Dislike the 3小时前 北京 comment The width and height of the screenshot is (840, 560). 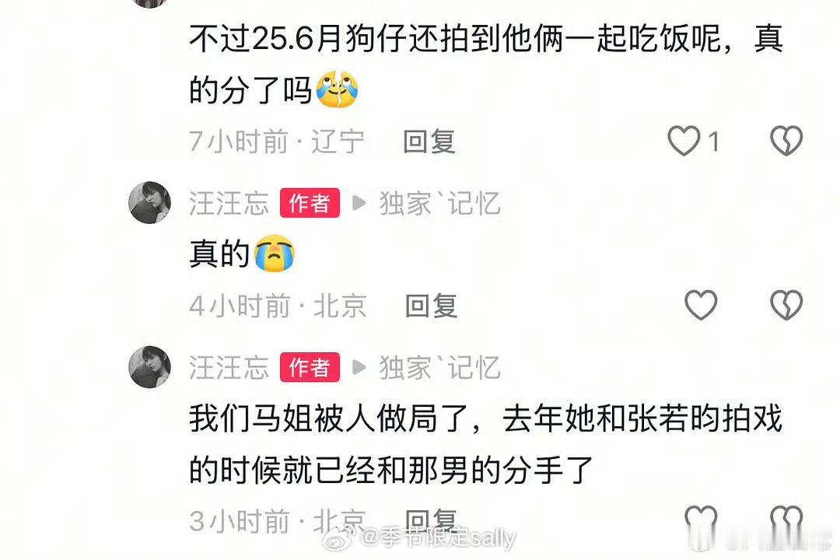[786, 520]
